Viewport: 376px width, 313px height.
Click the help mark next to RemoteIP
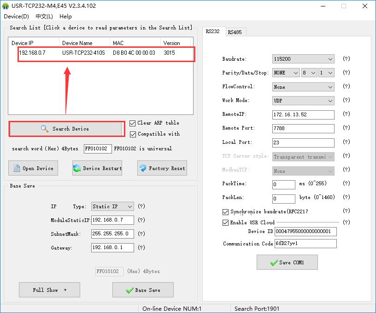(x=346, y=114)
